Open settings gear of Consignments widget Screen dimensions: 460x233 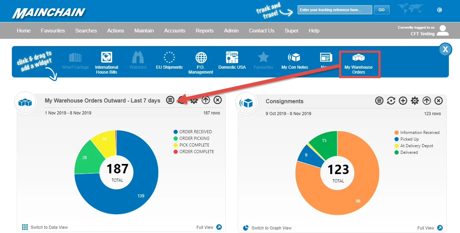pyautogui.click(x=415, y=101)
